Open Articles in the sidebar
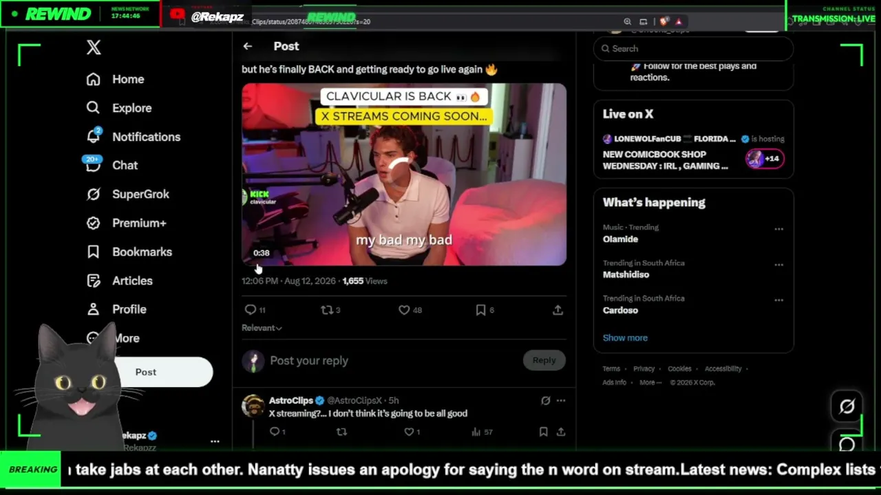 (x=119, y=280)
